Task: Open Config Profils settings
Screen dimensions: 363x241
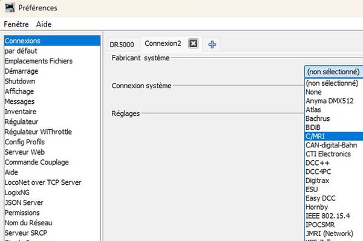Action: pyautogui.click(x=52, y=142)
